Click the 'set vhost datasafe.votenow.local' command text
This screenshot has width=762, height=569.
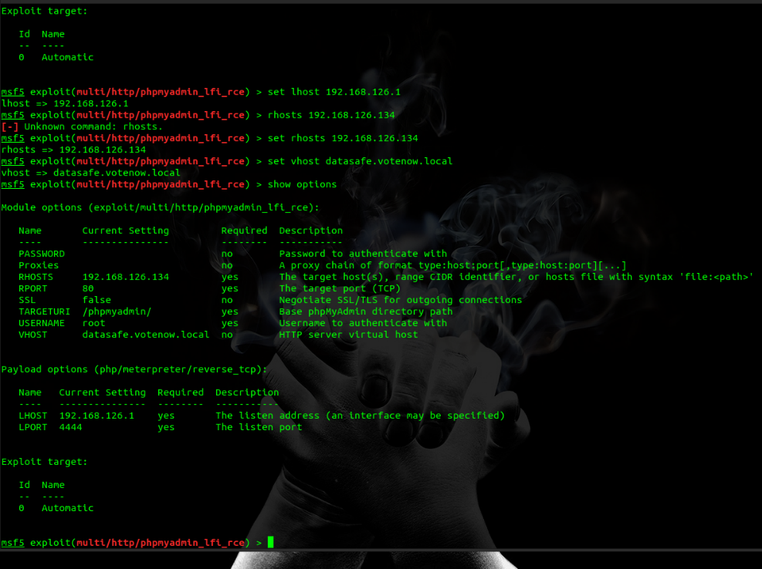[360, 161]
